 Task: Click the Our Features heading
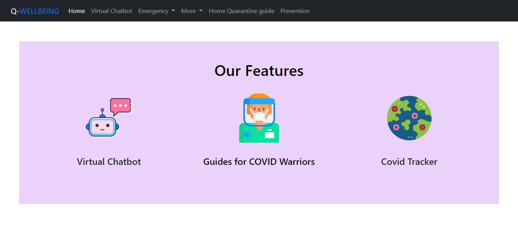point(259,71)
